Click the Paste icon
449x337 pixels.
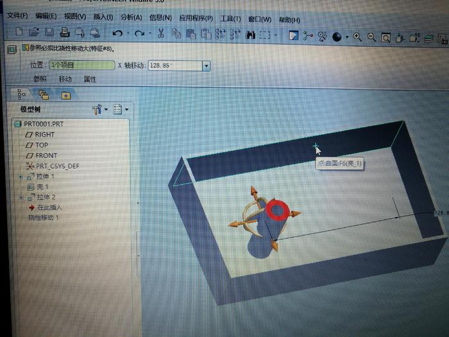tap(191, 34)
